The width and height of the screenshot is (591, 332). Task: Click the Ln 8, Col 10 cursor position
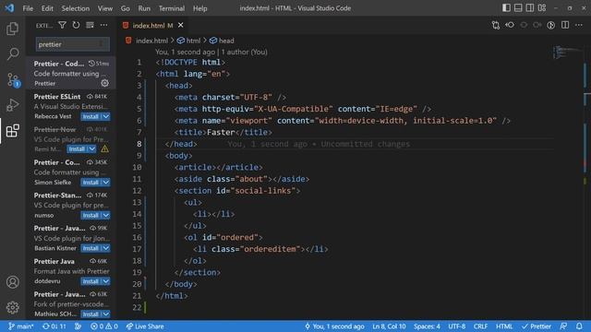pyautogui.click(x=389, y=326)
